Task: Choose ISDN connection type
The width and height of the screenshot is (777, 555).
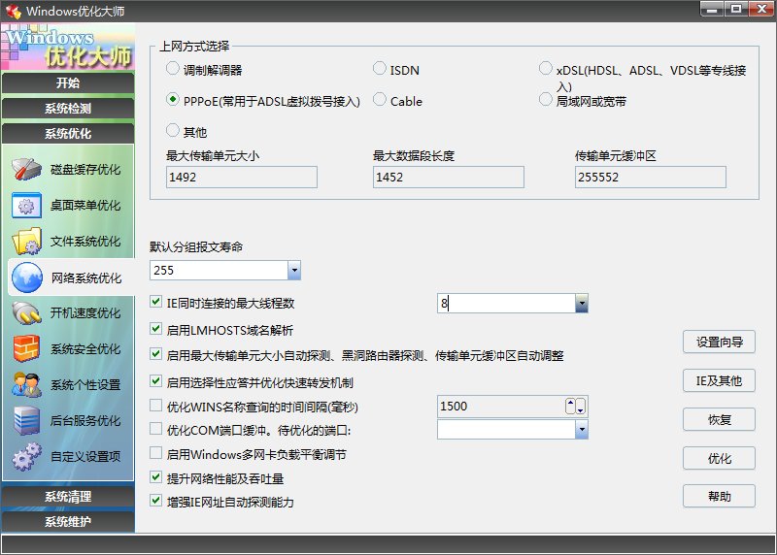Action: click(380, 68)
